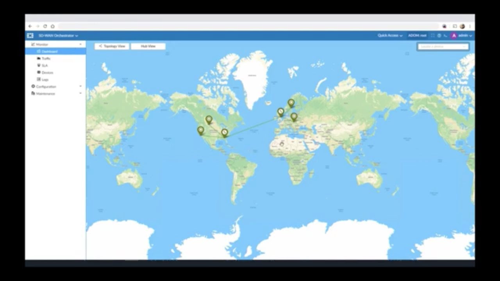The width and height of the screenshot is (500, 281).
Task: Select the device pin on US west coast
Action: [201, 131]
